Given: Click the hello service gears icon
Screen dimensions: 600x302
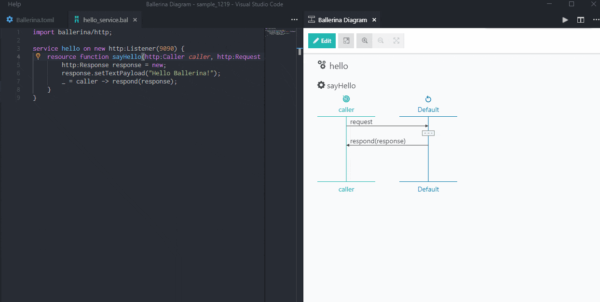Looking at the screenshot, I should [322, 65].
